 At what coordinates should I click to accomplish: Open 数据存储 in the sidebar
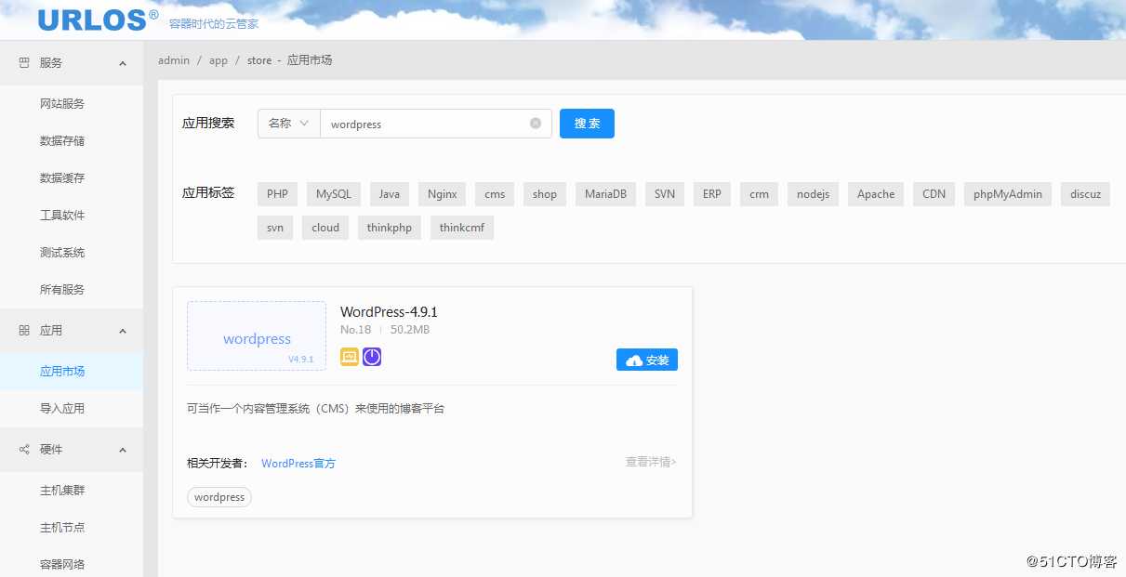pos(62,141)
